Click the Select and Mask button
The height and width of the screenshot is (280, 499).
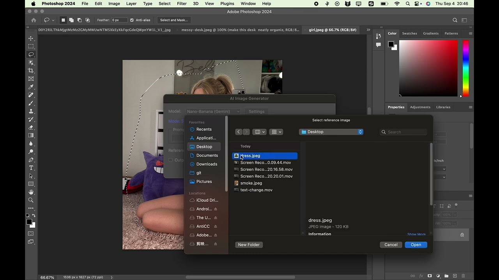tap(174, 20)
